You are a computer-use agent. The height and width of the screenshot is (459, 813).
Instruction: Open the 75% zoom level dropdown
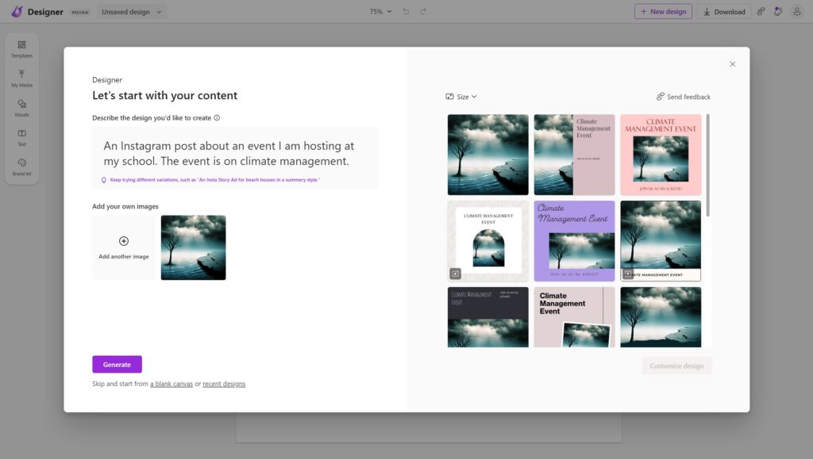(380, 11)
